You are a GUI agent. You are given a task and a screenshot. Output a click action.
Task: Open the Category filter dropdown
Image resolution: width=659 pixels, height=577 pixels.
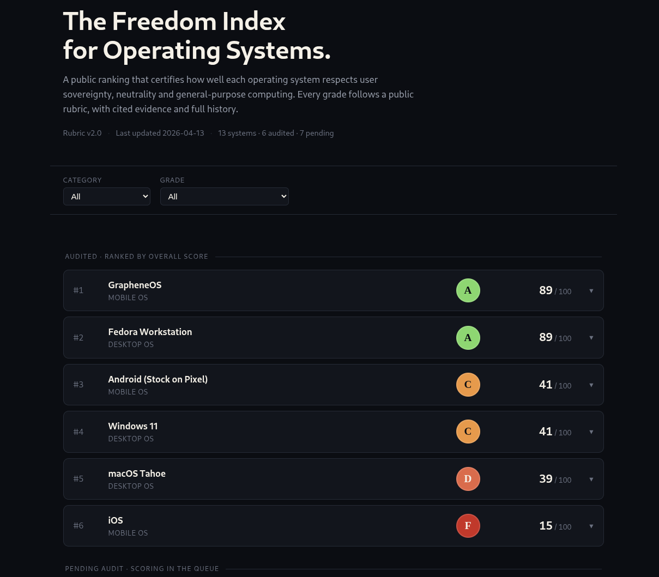pos(106,196)
